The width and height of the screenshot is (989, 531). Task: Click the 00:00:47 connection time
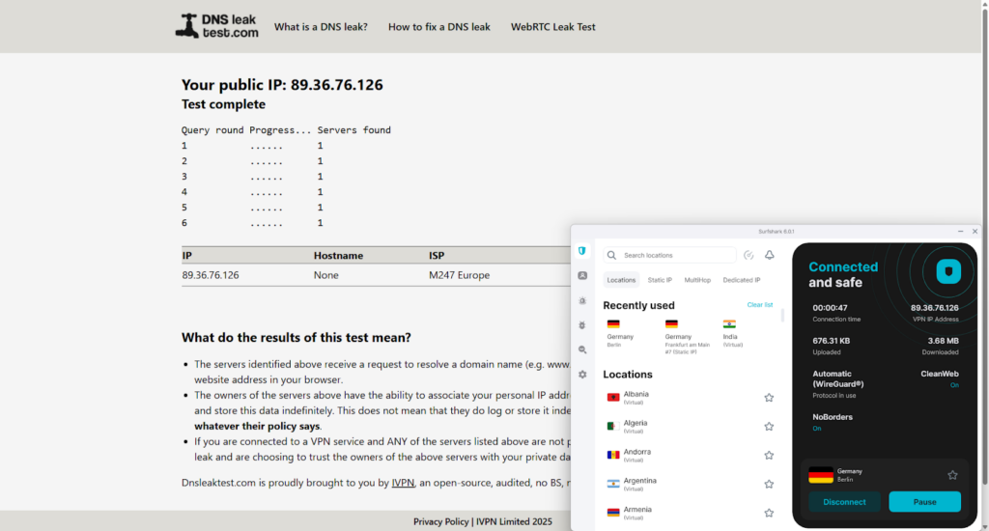pyautogui.click(x=830, y=308)
